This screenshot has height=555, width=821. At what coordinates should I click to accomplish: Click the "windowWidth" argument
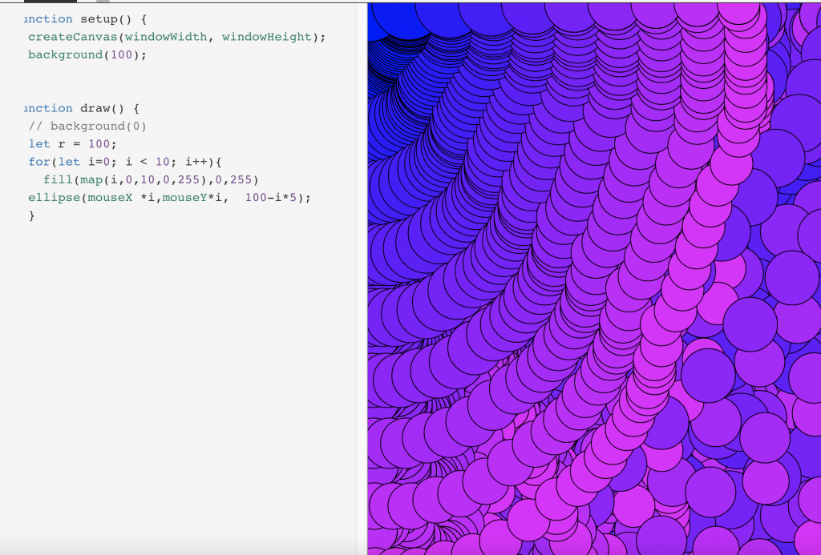(x=166, y=37)
